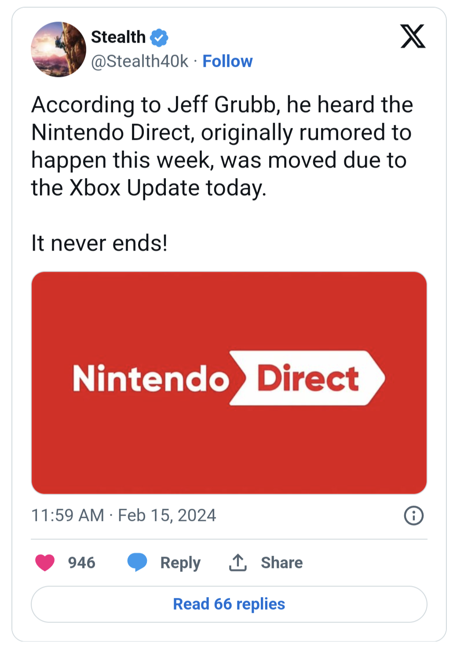Click the white Direct badge in image
This screenshot has width=475, height=645.
tap(307, 378)
